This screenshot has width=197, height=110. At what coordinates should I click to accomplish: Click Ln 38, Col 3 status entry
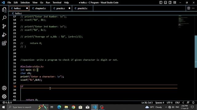point(147,103)
